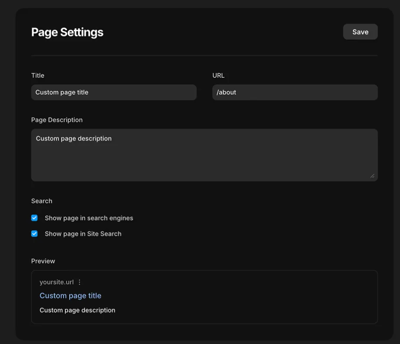Click the Search section label
Image resolution: width=400 pixels, height=344 pixels.
(x=41, y=201)
